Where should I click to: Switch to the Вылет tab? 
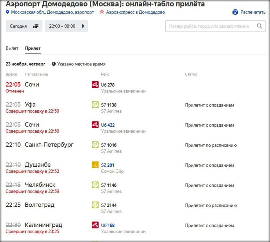pyautogui.click(x=12, y=48)
